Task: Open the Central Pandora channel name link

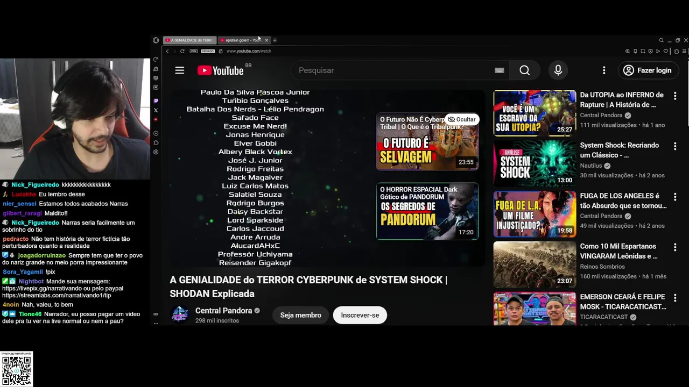Action: click(223, 311)
